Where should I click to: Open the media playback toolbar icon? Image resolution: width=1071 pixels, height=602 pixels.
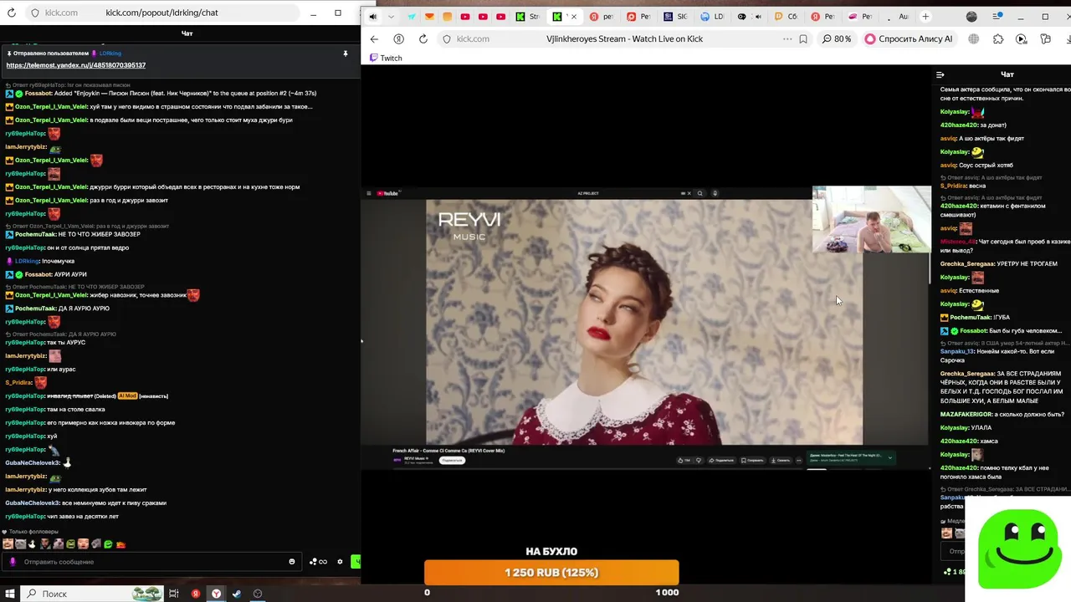coord(1022,38)
